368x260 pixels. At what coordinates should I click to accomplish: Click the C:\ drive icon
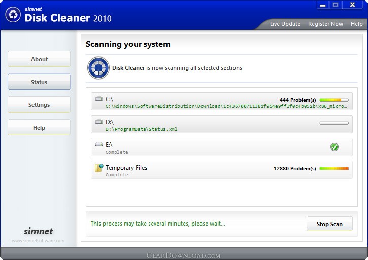coord(99,99)
